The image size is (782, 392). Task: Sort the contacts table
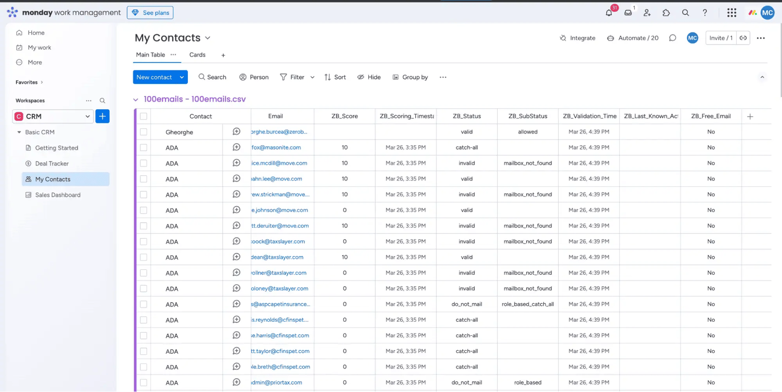point(335,77)
